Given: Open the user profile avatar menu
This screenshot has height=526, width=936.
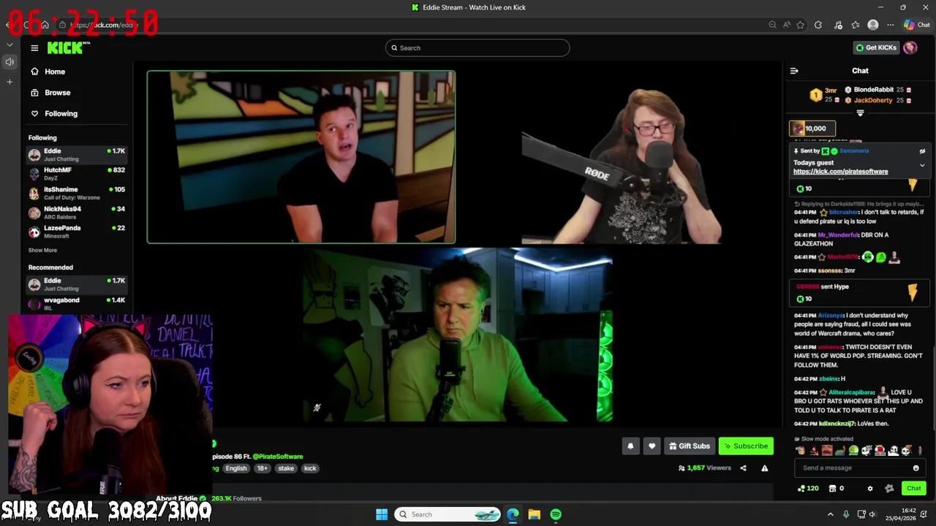Looking at the screenshot, I should click(x=910, y=48).
